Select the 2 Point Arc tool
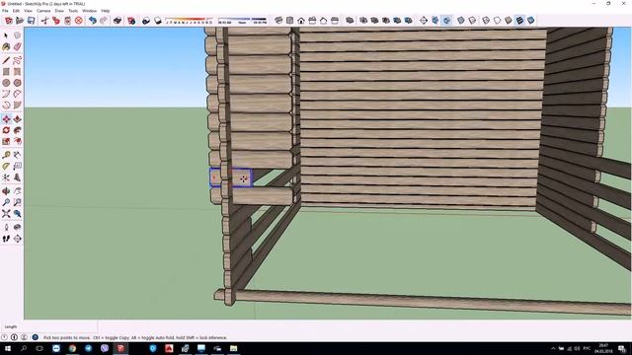 point(18,94)
